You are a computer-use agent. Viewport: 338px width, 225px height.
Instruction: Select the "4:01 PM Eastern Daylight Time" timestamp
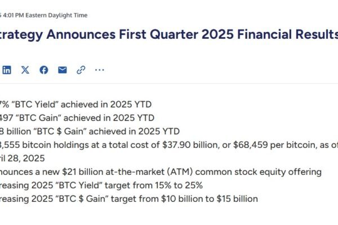(45, 15)
